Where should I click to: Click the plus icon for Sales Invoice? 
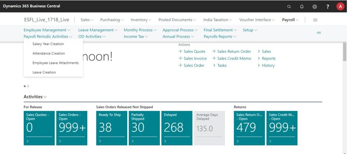180,58
